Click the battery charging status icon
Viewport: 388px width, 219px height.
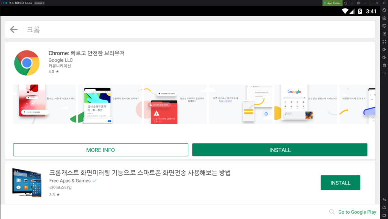[x=360, y=11]
